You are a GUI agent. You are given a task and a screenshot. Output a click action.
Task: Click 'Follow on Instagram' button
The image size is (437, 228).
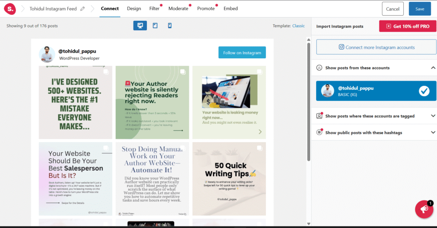(242, 52)
